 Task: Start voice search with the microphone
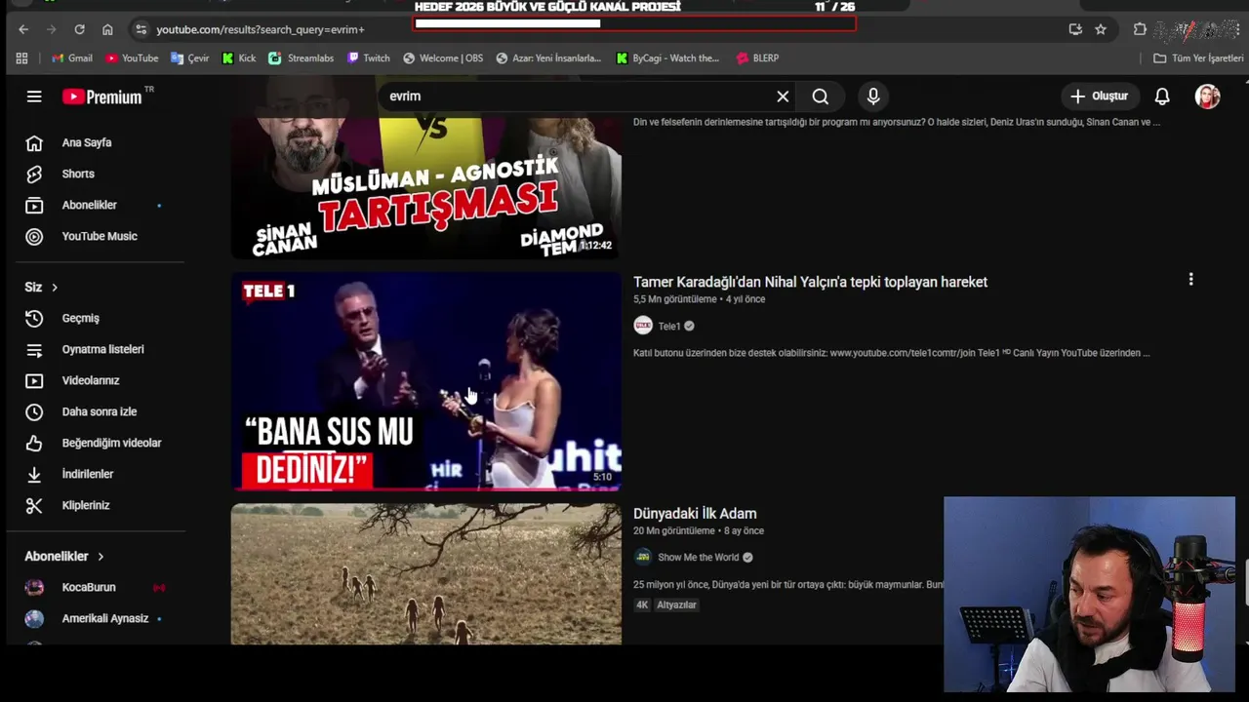click(873, 97)
